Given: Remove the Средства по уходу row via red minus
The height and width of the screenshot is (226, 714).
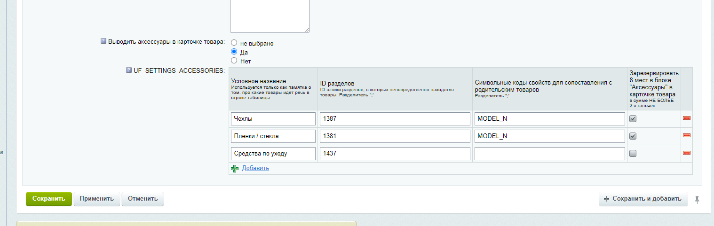Looking at the screenshot, I should point(686,153).
